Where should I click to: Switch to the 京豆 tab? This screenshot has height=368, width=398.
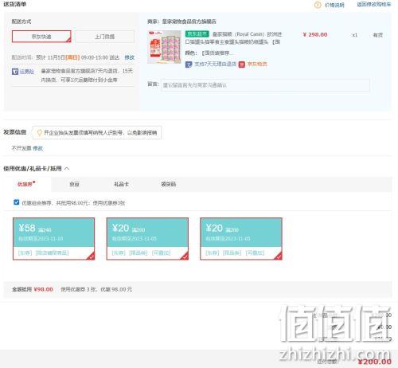click(74, 184)
